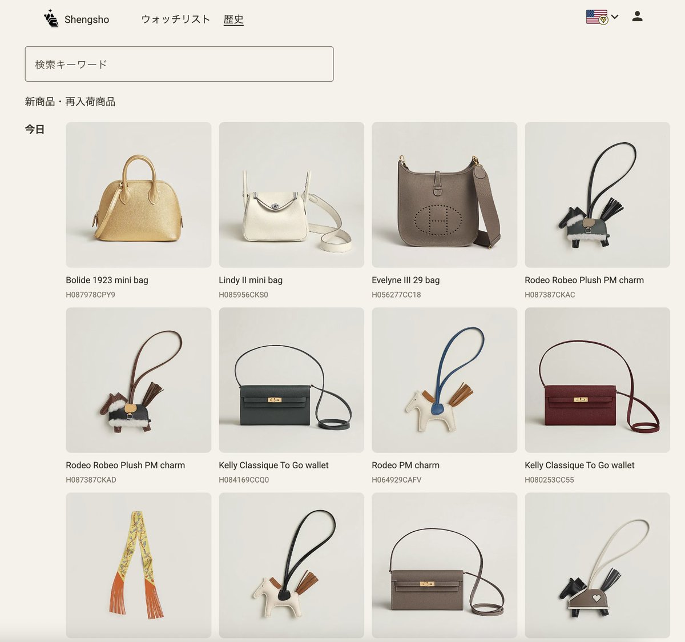Screen dimensions: 685x642
Task: Open the user account icon
Action: click(x=638, y=17)
